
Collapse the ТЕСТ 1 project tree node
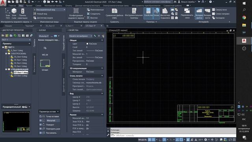click(x=3, y=47)
